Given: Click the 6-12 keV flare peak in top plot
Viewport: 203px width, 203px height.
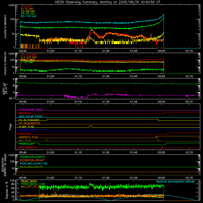Looking at the screenshot, I should 92,30.
